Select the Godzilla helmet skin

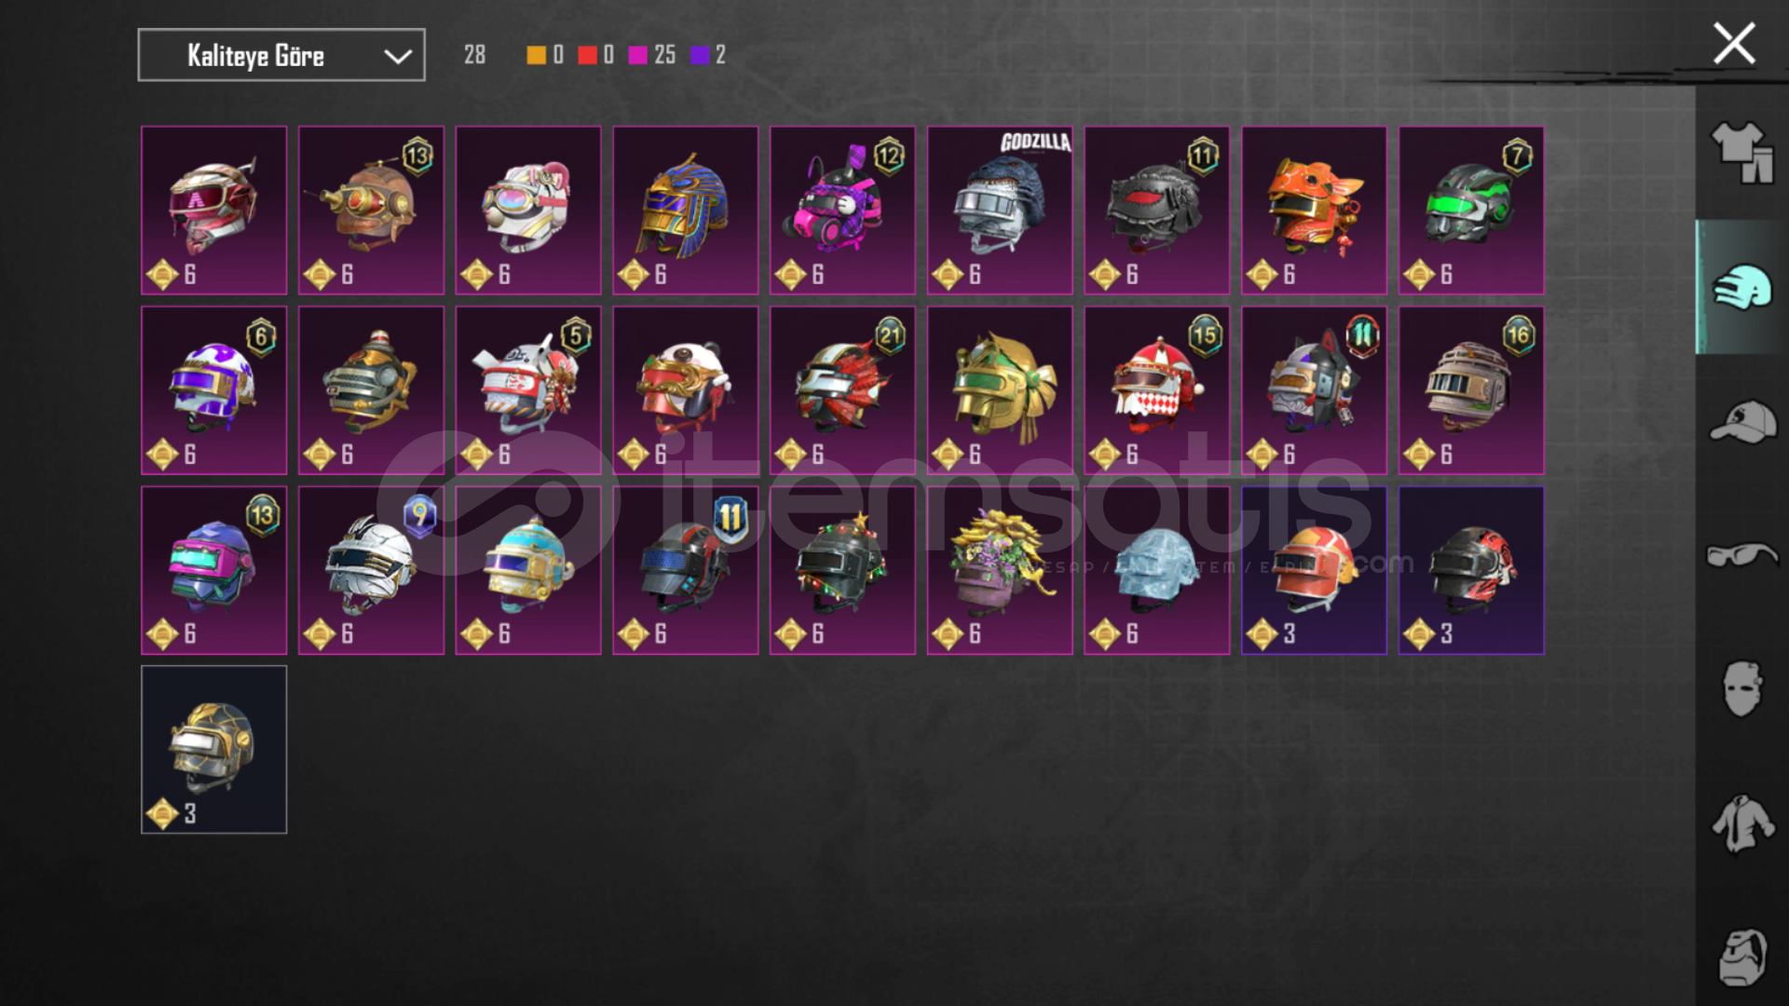coord(1000,211)
